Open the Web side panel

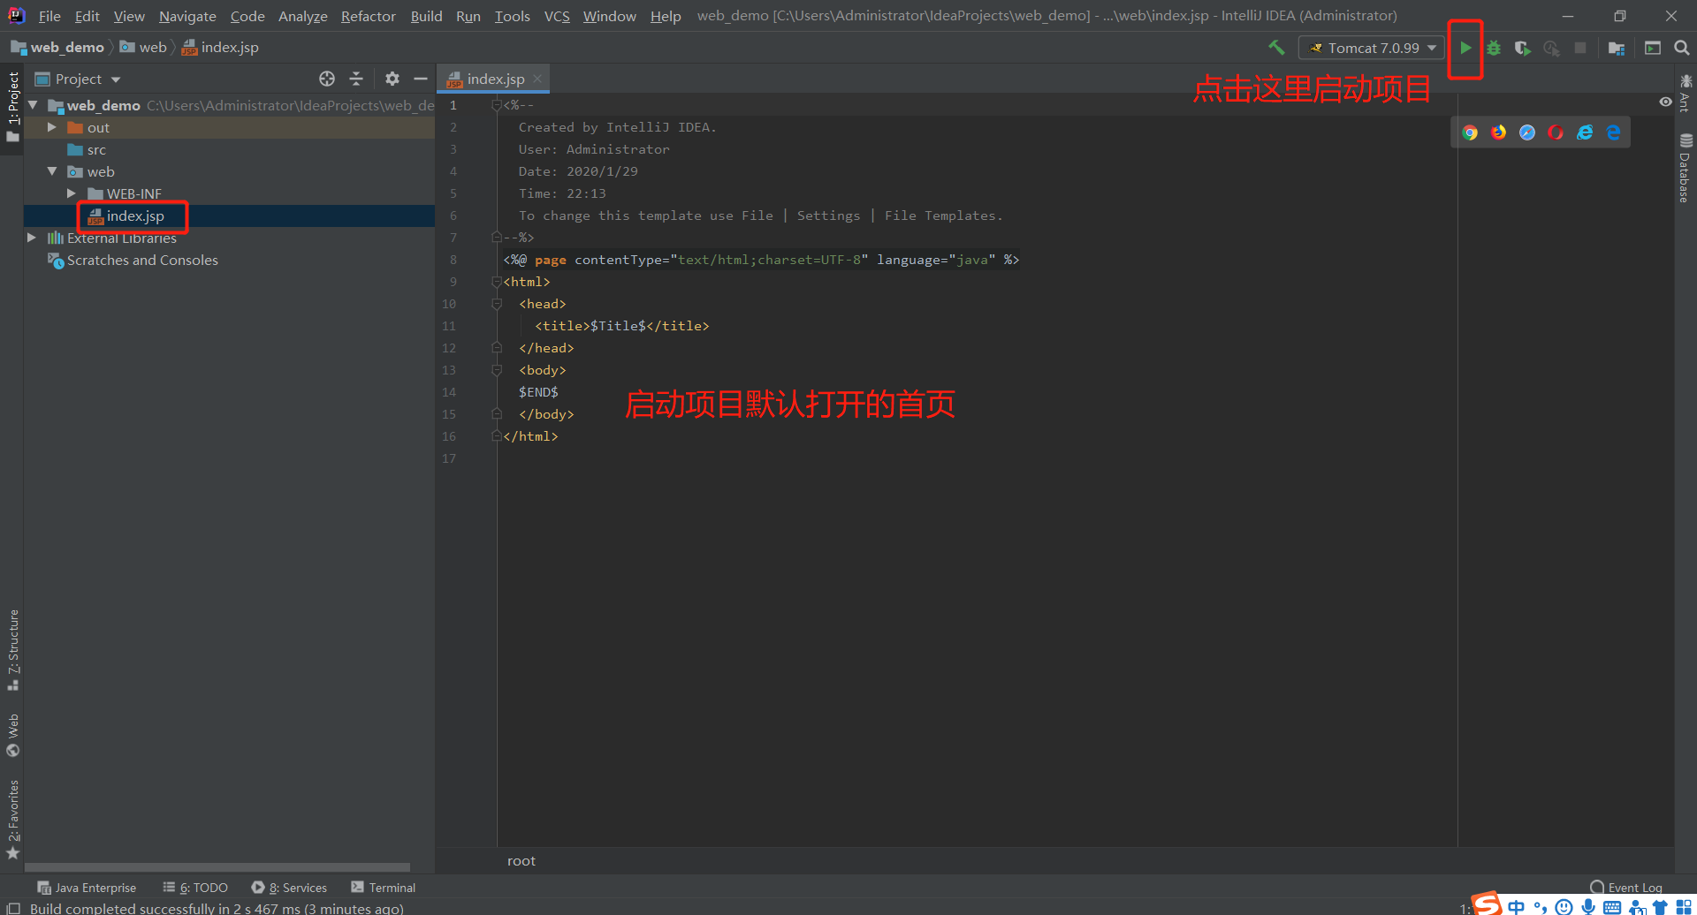click(12, 735)
